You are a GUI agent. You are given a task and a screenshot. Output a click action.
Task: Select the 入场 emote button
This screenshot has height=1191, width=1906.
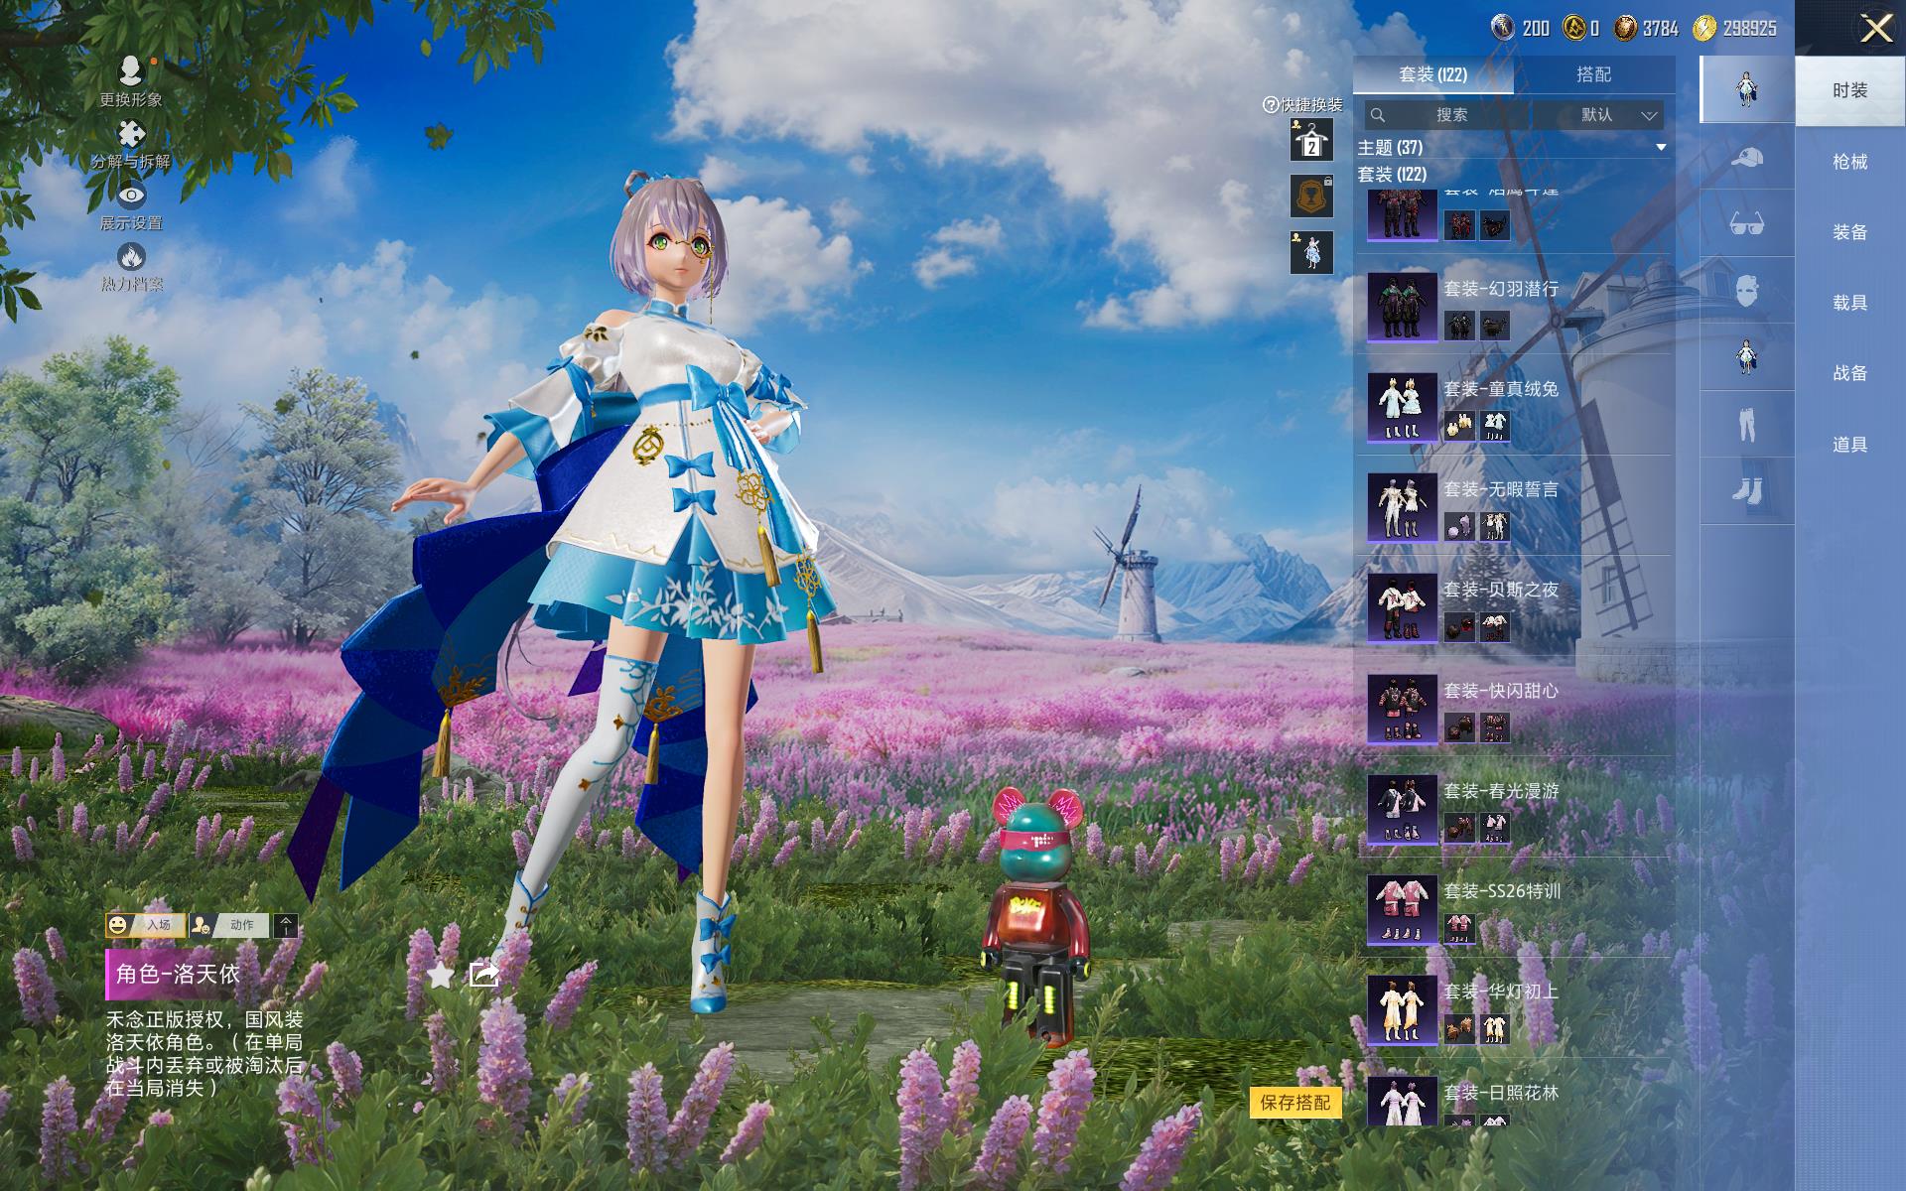(146, 925)
